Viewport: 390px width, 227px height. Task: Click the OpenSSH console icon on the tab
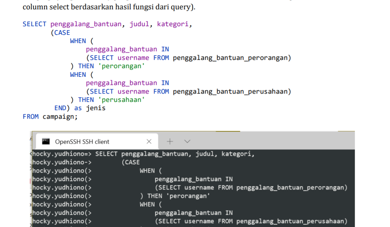click(x=45, y=141)
